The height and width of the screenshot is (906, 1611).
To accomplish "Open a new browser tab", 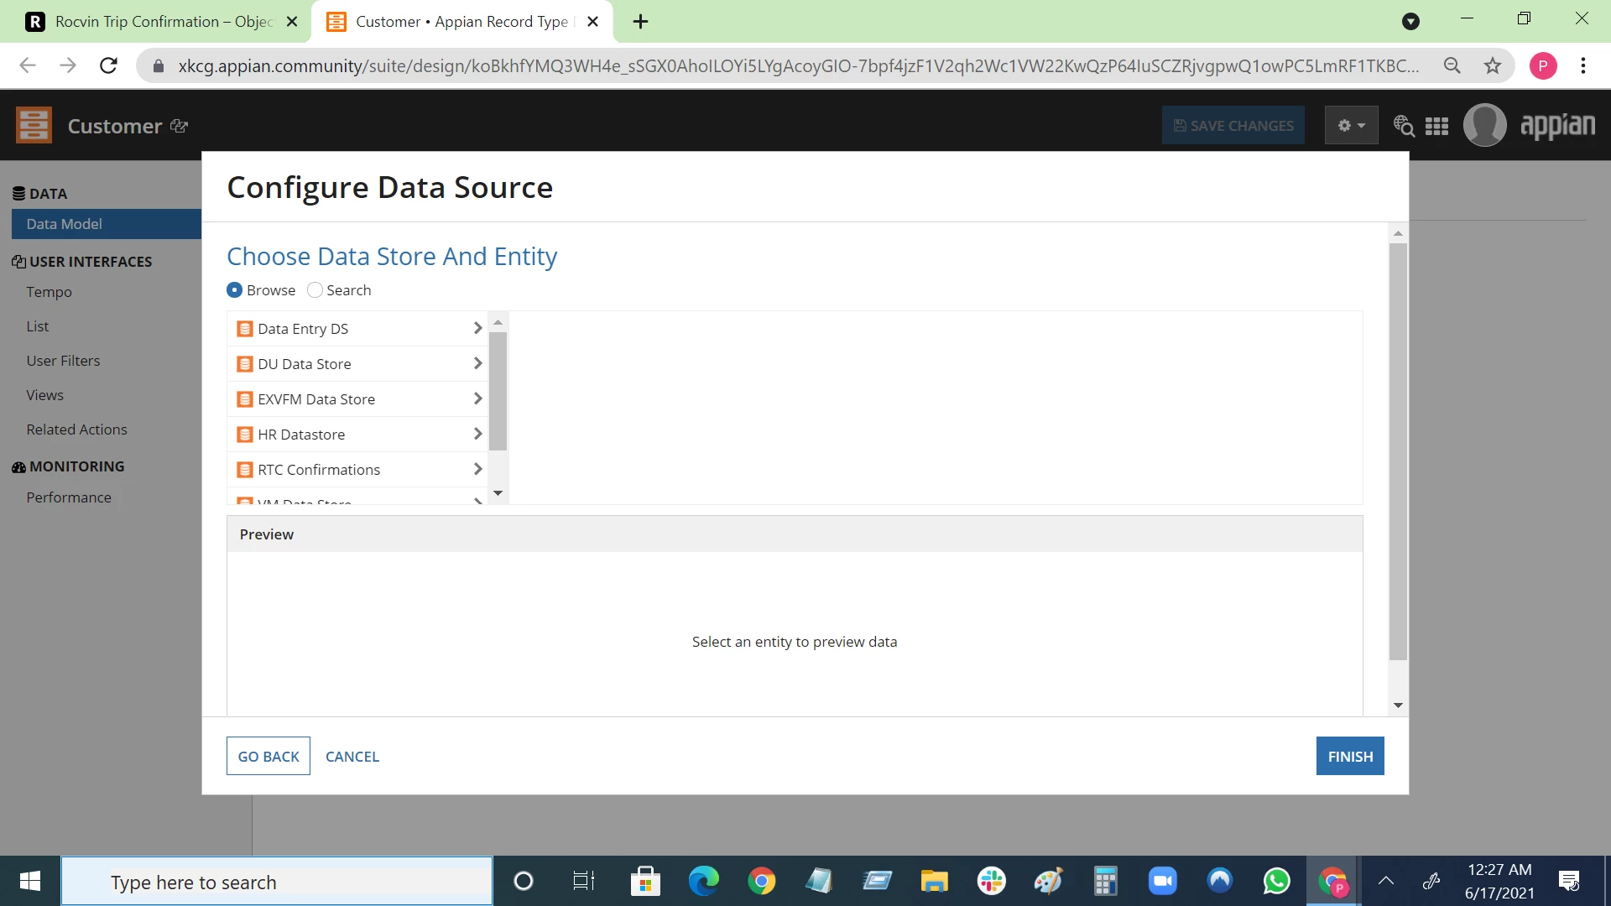I will click(x=640, y=22).
